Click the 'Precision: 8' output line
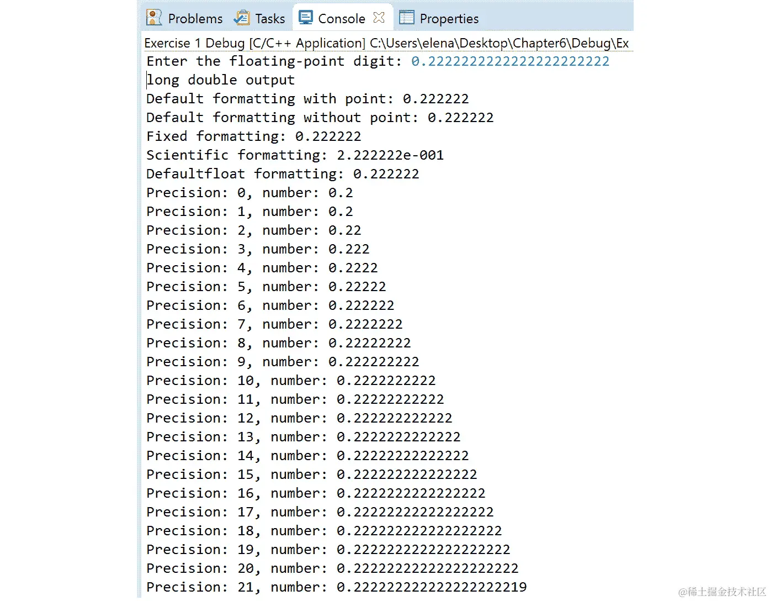The image size is (770, 601). click(279, 343)
